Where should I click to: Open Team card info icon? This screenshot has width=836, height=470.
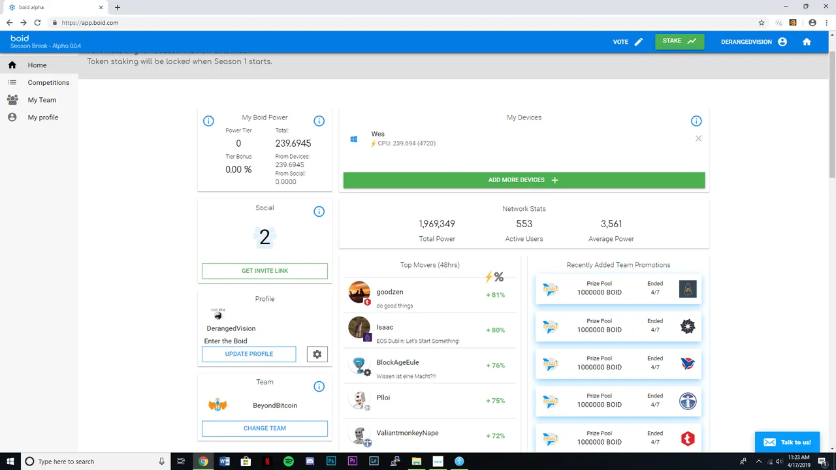[x=319, y=386]
